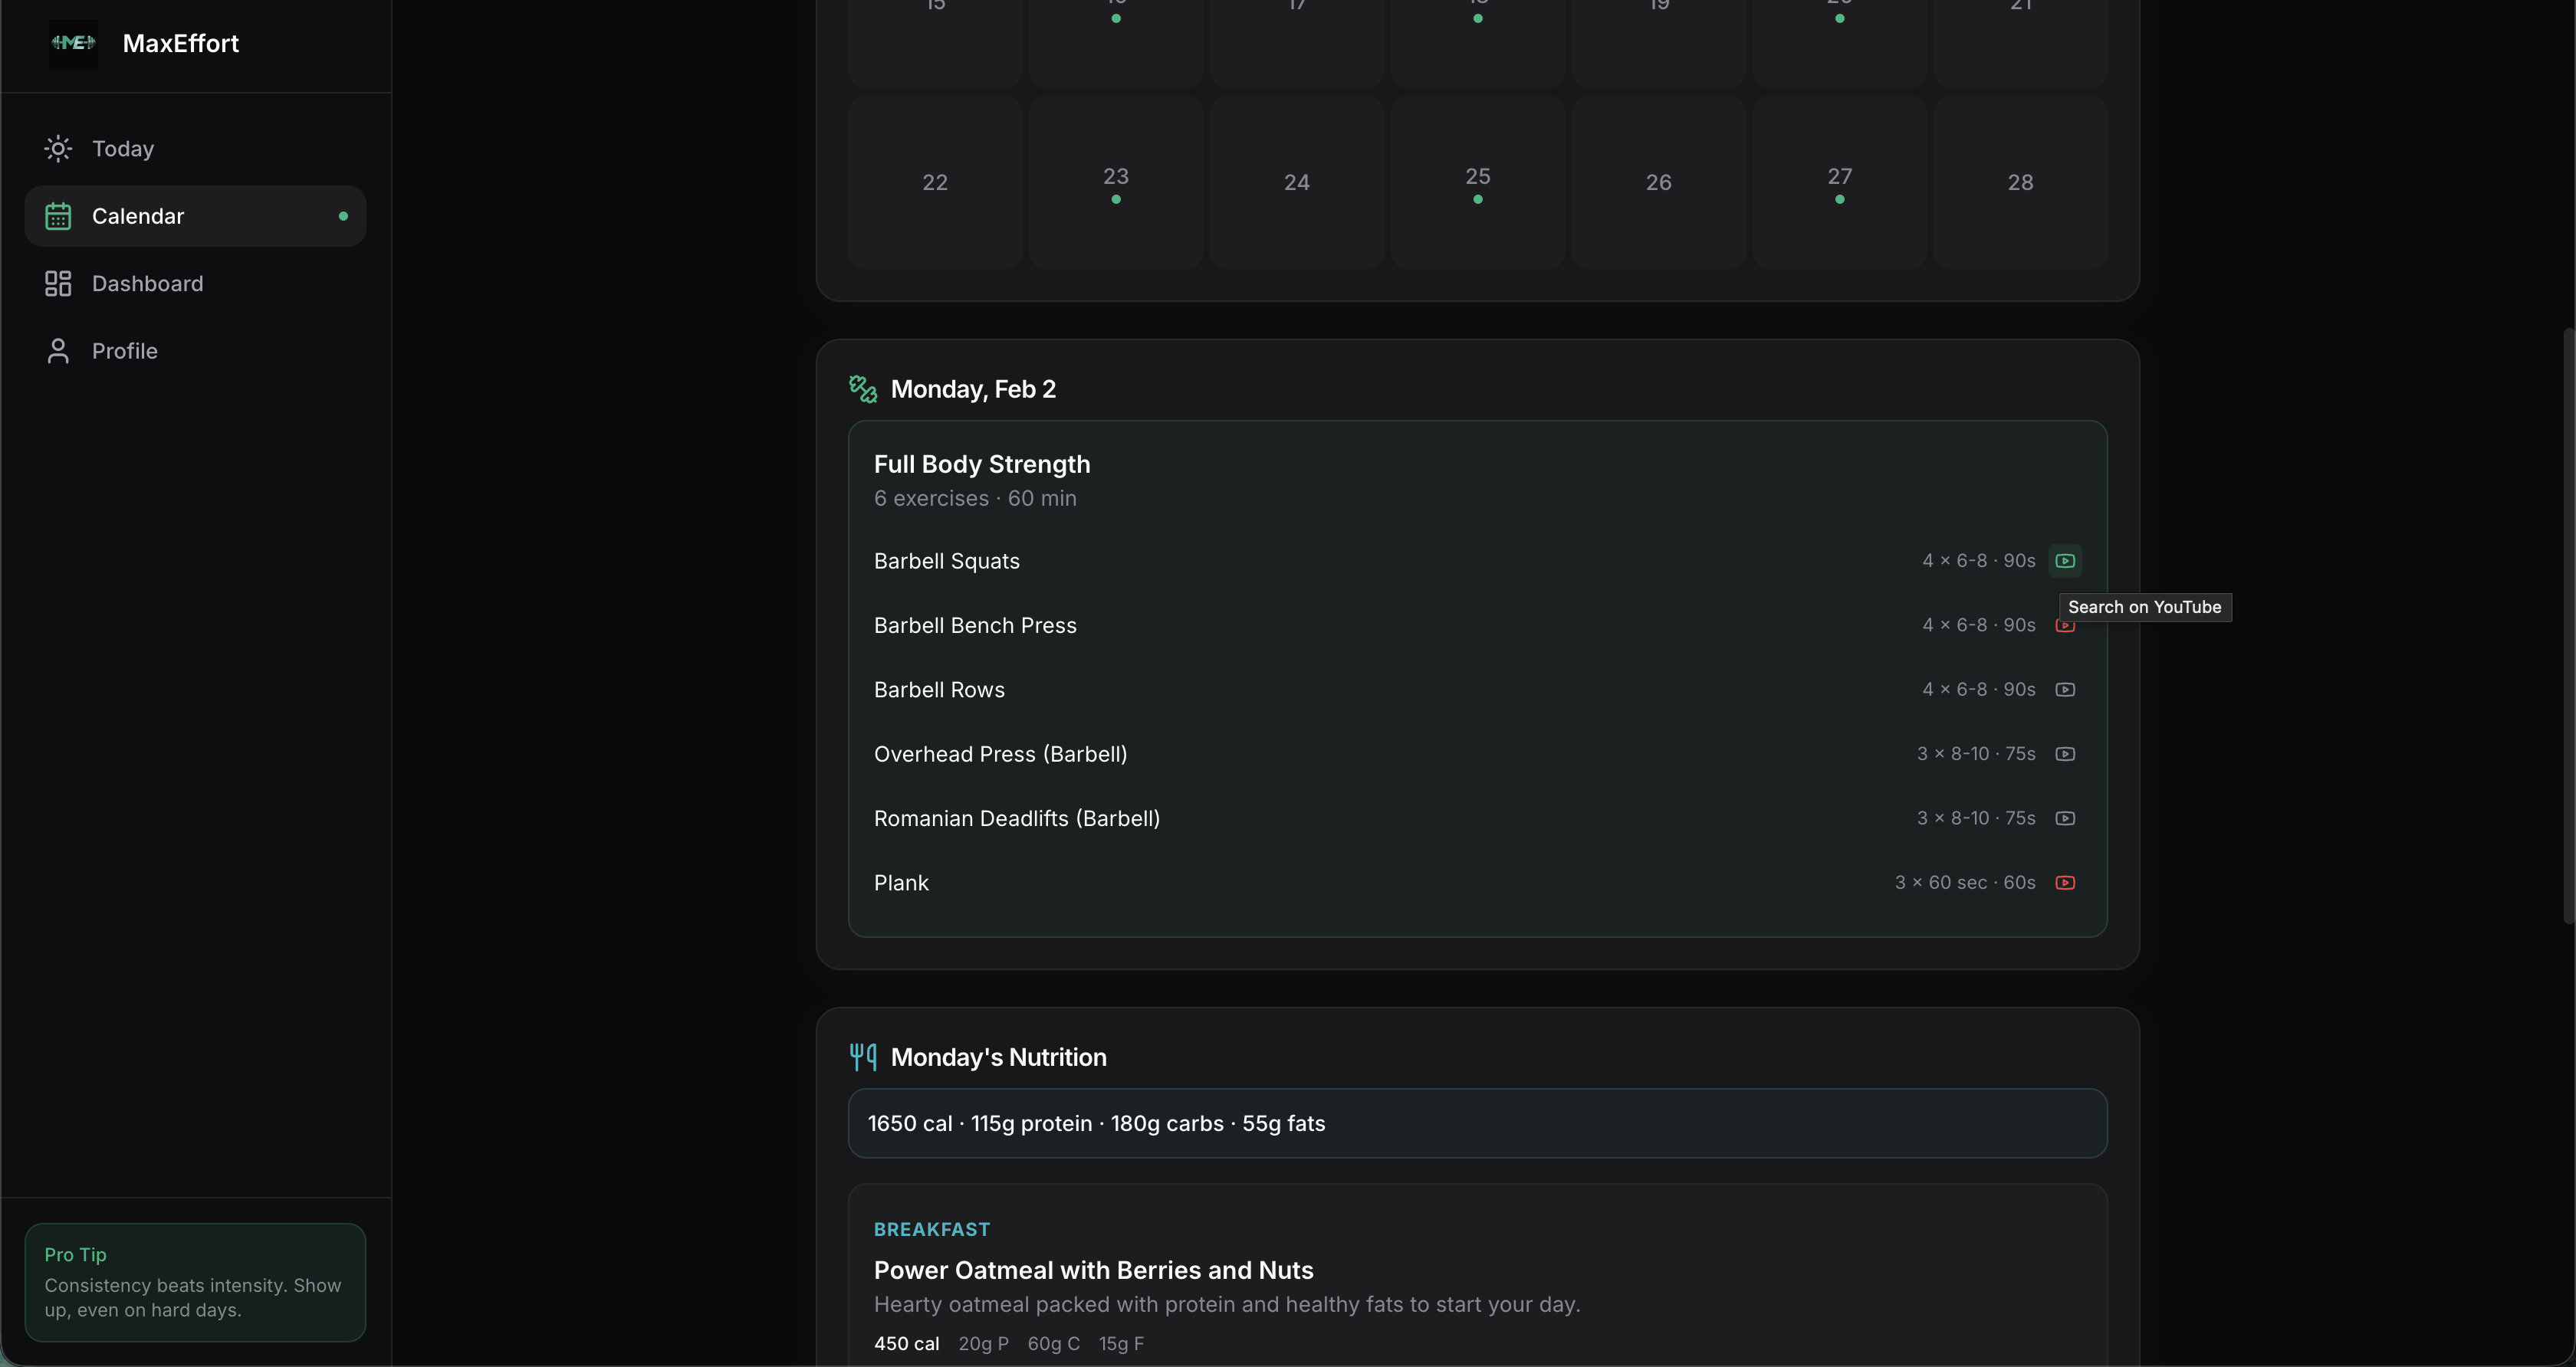The image size is (2576, 1367).
Task: Click the Today sun icon
Action: [58, 149]
